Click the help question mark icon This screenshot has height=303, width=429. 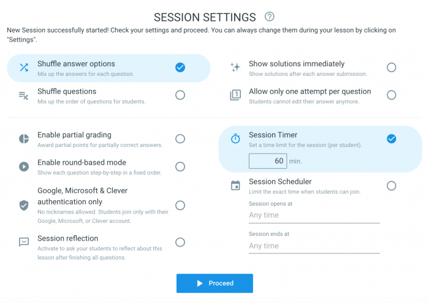tap(269, 17)
